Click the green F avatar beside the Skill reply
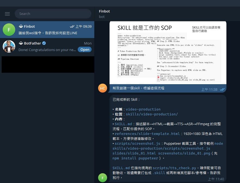 pos(102,178)
